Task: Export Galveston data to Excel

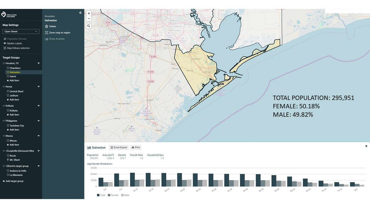Action: pyautogui.click(x=119, y=148)
